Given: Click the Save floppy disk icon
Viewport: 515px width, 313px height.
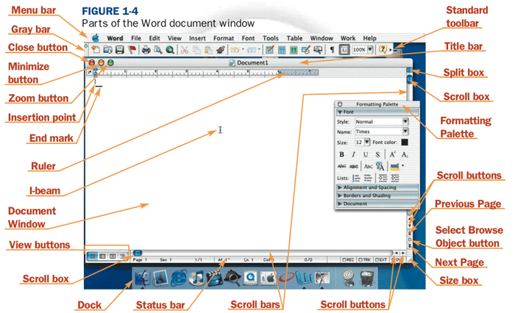Looking at the screenshot, I should click(x=119, y=49).
